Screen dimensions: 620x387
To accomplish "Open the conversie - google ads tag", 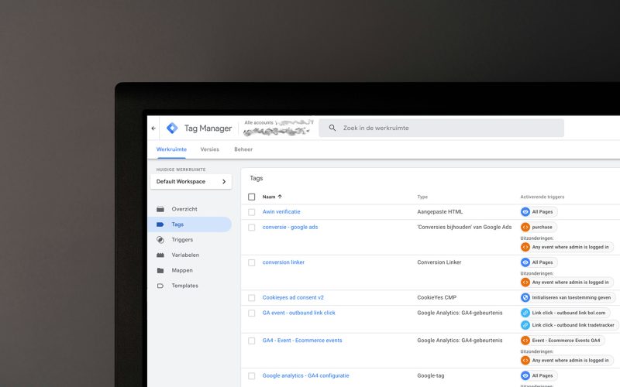I will click(x=290, y=227).
